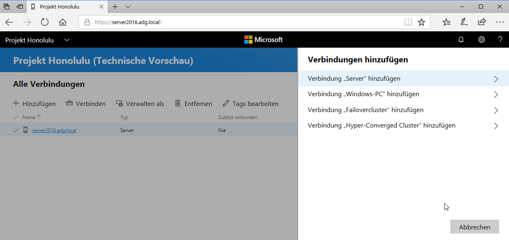Open the Favorites hub icon

(x=447, y=22)
